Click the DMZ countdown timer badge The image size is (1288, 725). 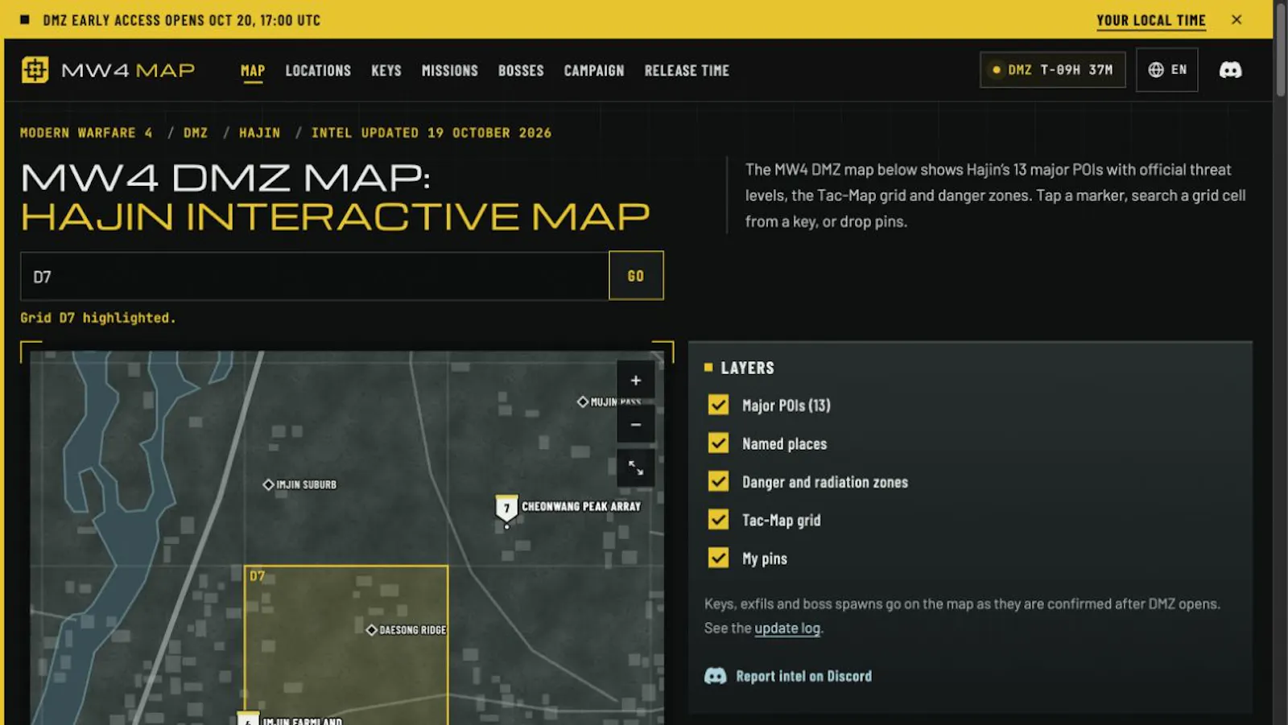(1052, 70)
